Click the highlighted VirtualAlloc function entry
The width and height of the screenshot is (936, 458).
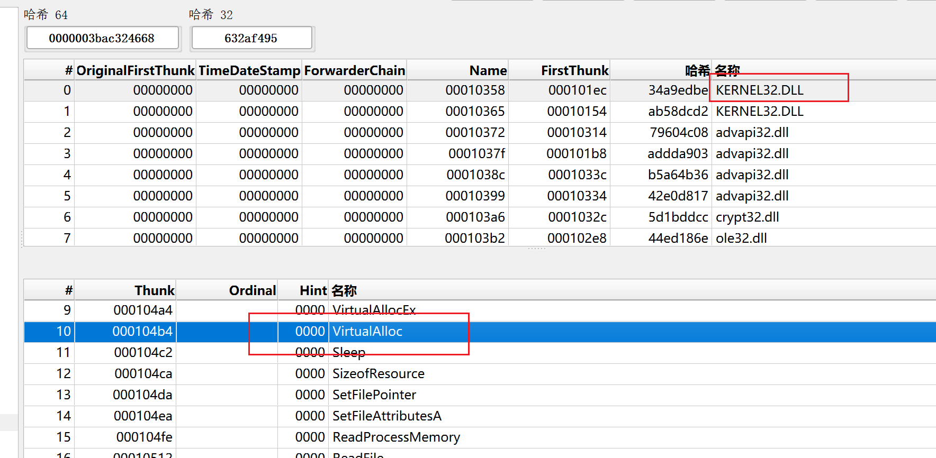(x=367, y=332)
